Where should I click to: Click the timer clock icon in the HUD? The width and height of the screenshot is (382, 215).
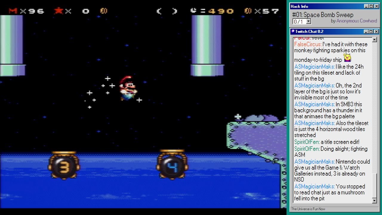pos(193,11)
